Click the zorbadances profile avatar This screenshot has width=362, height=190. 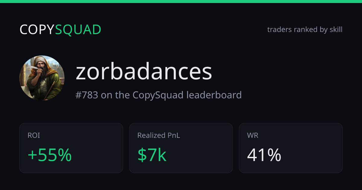tap(42, 78)
